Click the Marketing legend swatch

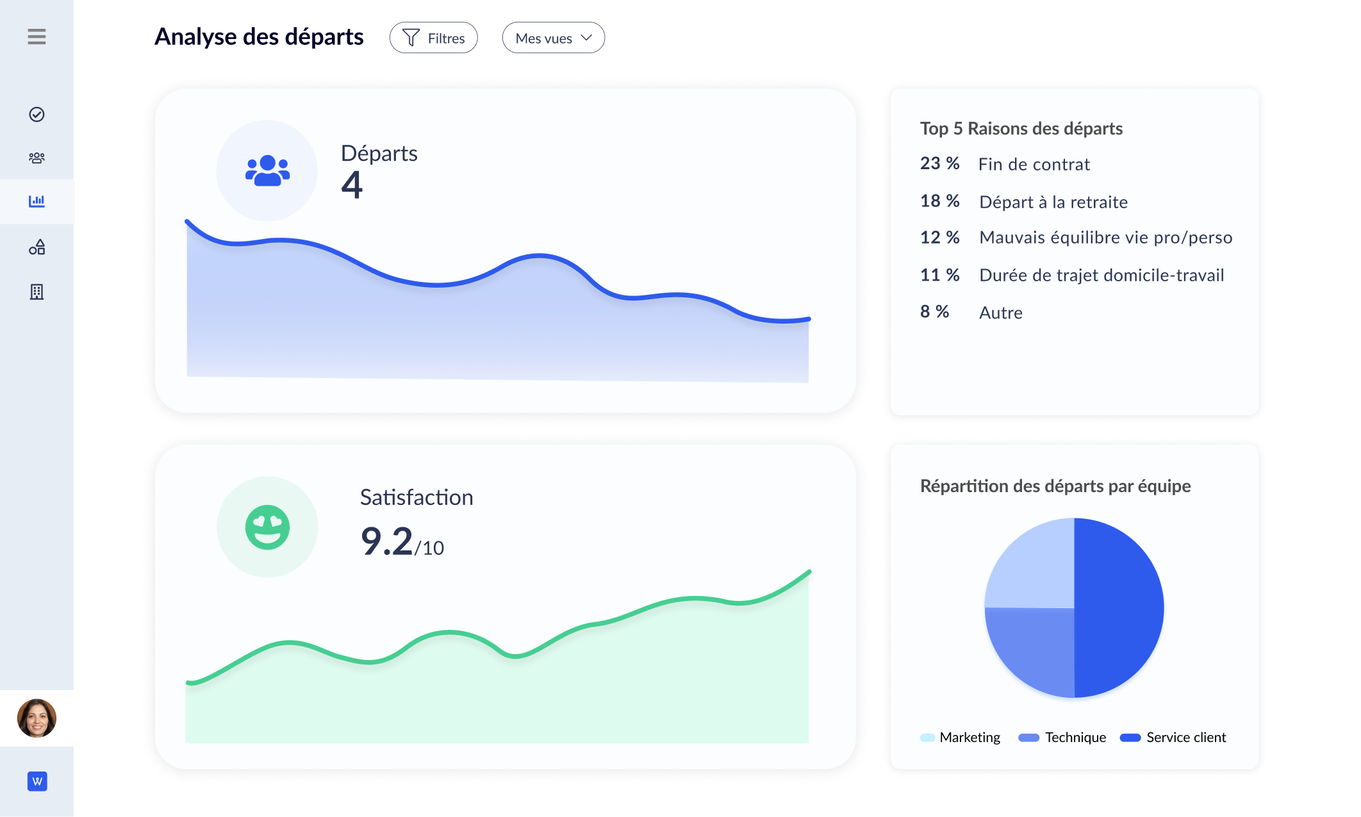(x=927, y=738)
